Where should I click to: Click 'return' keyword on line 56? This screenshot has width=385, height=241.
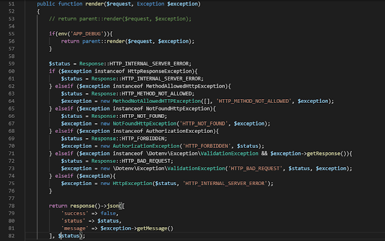click(70, 41)
